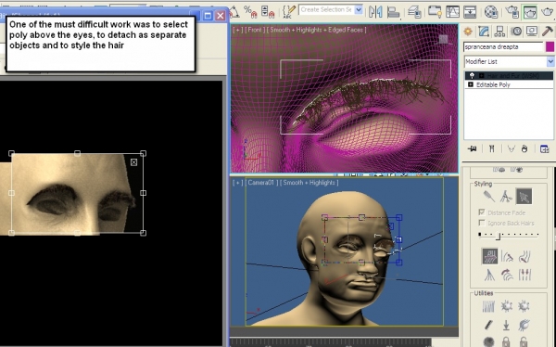Click the Configure Modifier Sets button
The width and height of the screenshot is (556, 347).
[x=544, y=148]
